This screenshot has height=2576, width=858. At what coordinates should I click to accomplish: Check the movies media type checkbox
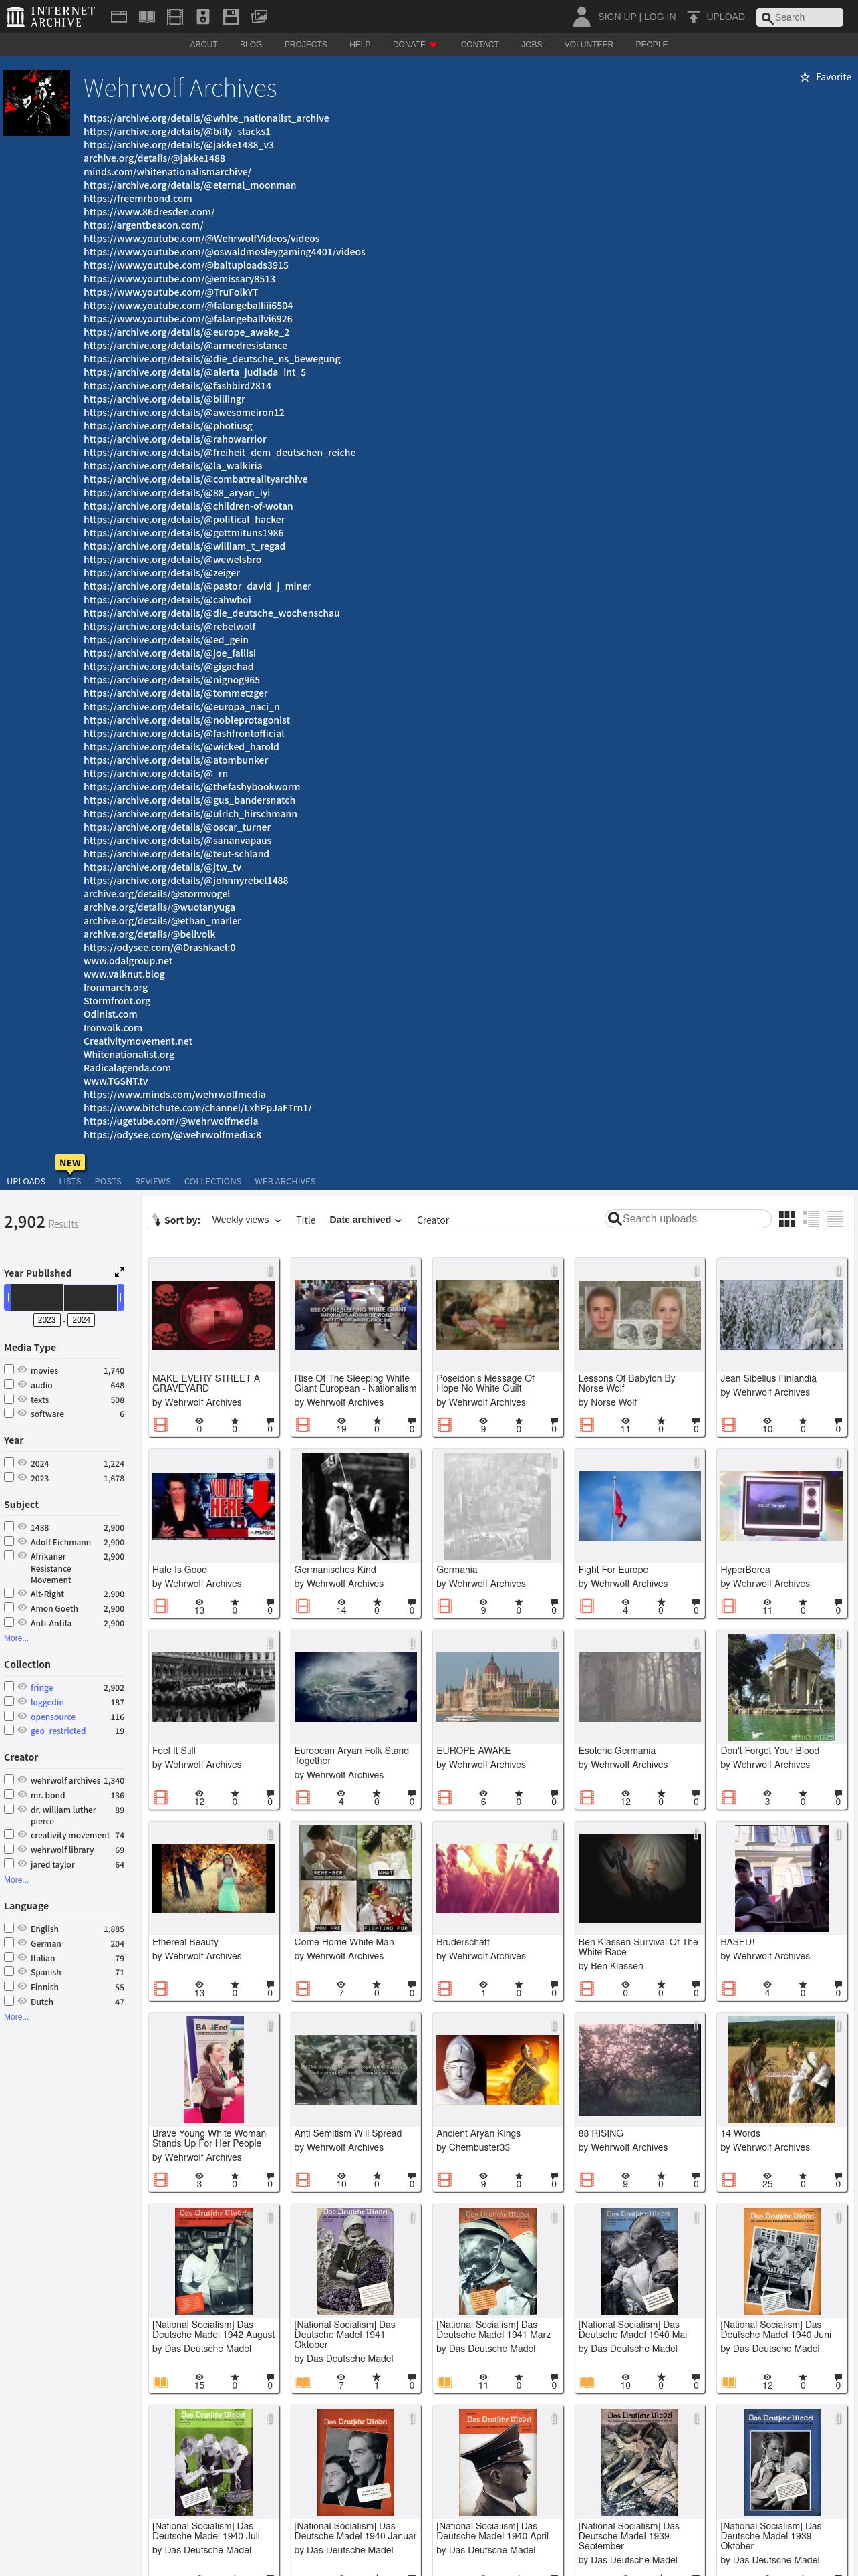click(x=9, y=1369)
